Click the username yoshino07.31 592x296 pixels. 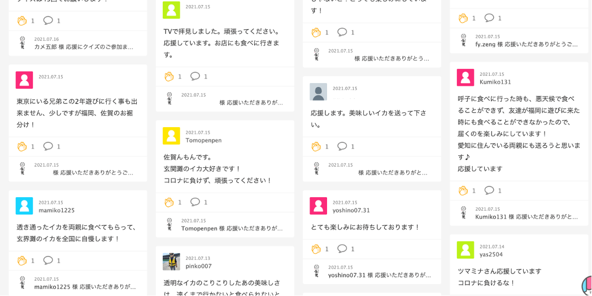coord(351,211)
